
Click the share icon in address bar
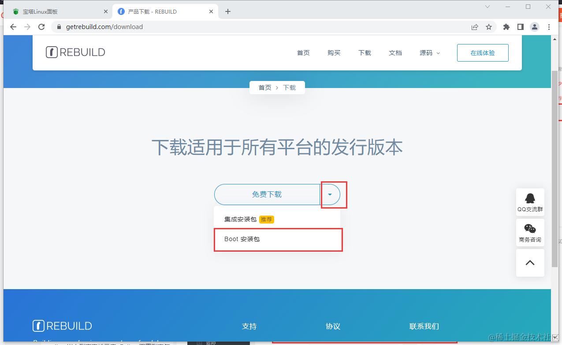pos(475,27)
